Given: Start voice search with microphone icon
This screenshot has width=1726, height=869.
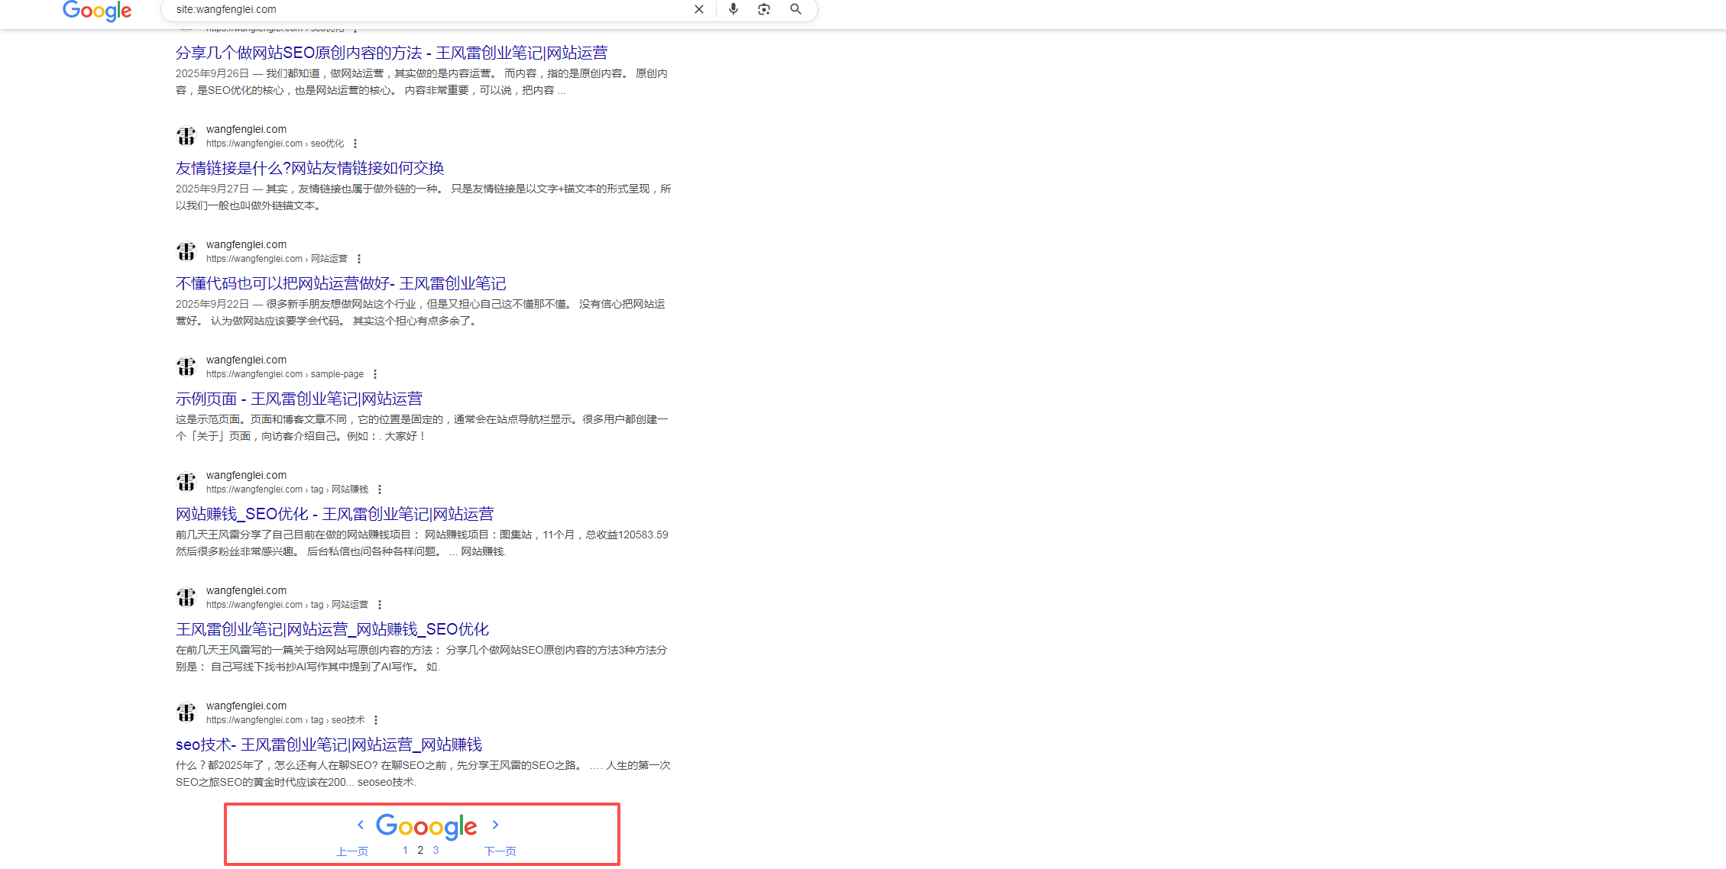Looking at the screenshot, I should tap(733, 9).
